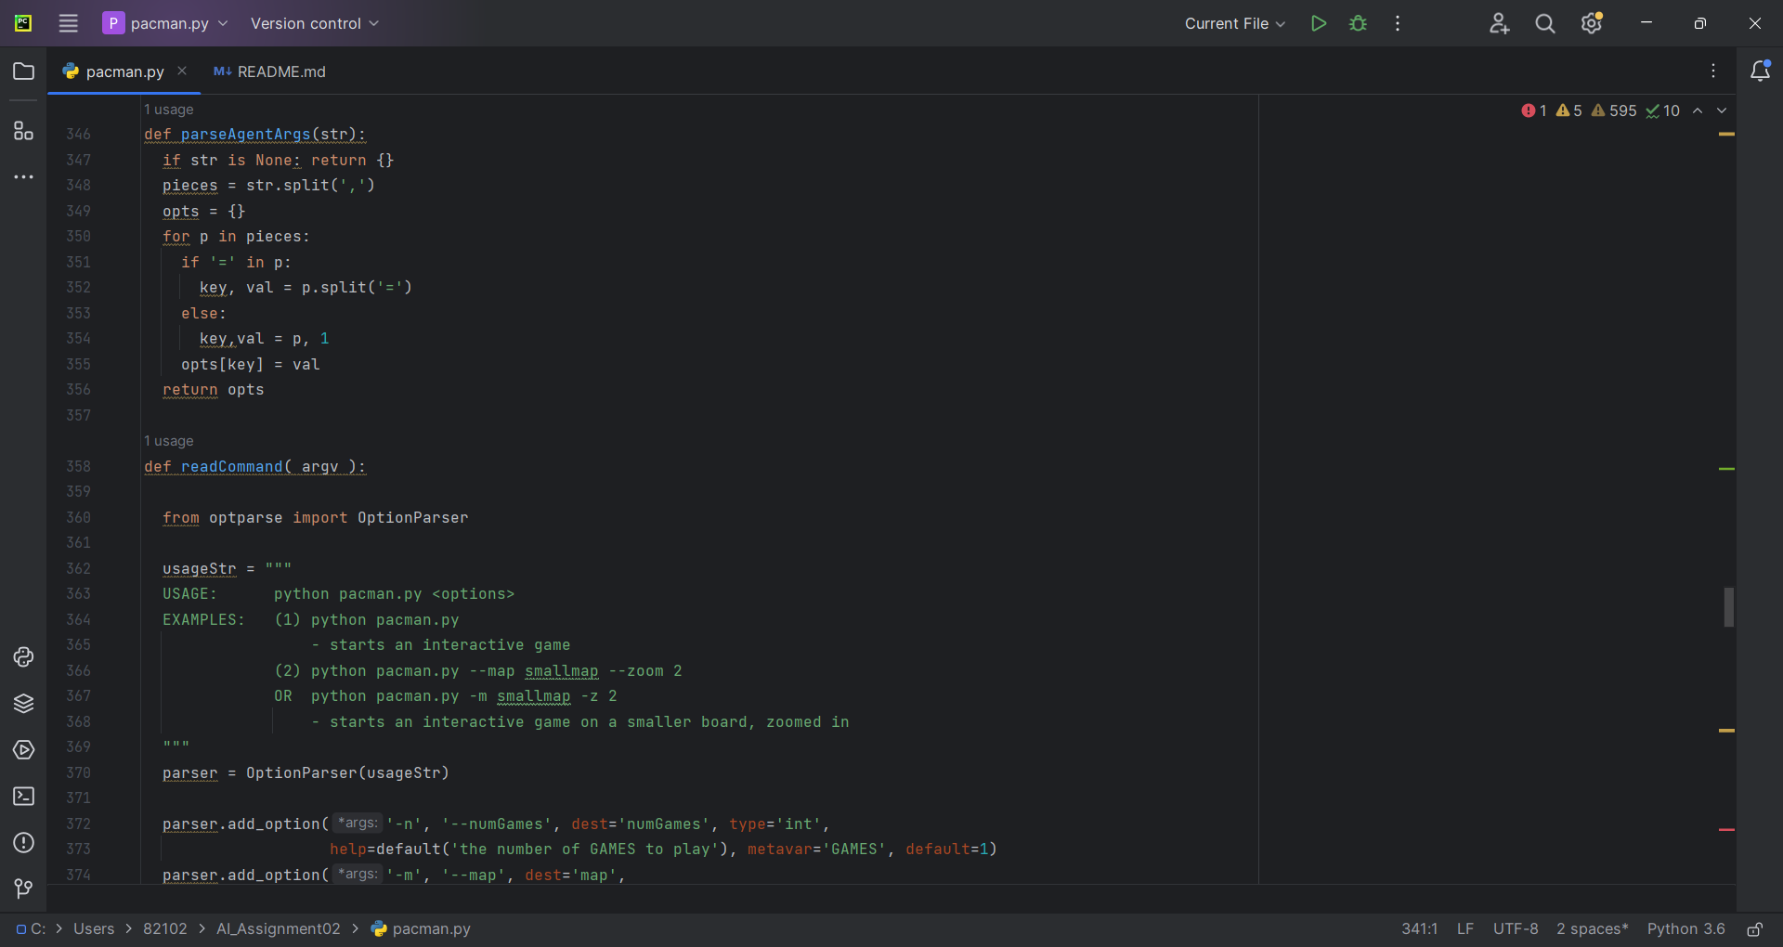Open the Python Packages tool window

(x=23, y=704)
